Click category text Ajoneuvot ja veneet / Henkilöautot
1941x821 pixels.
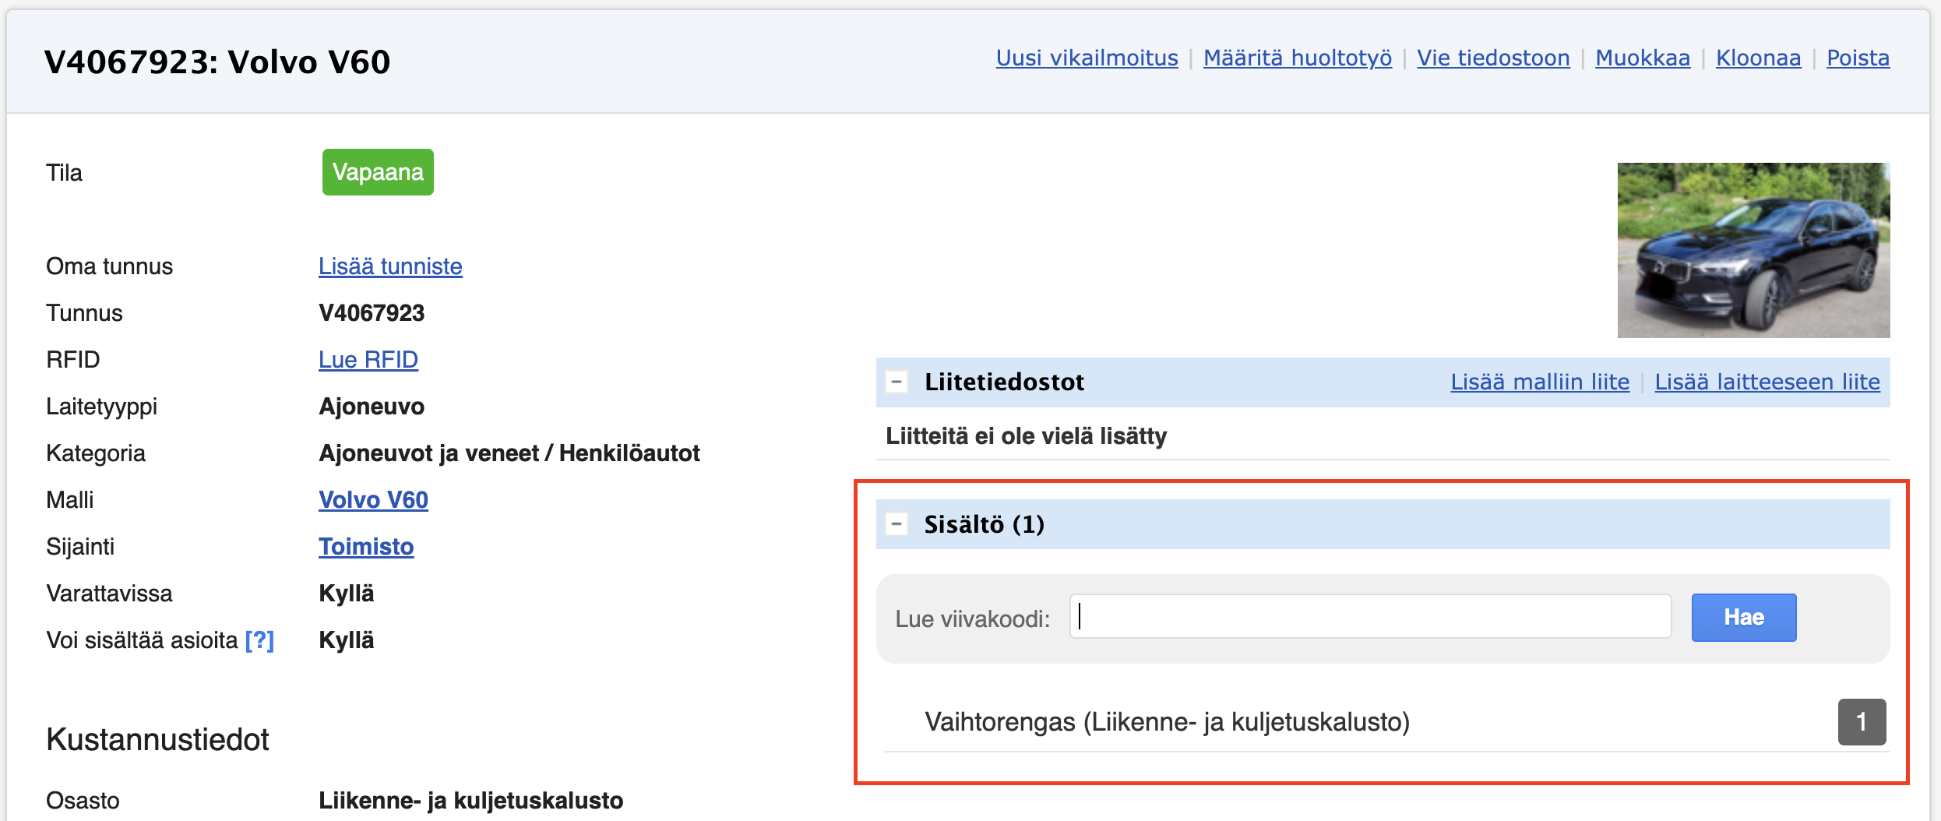[509, 453]
